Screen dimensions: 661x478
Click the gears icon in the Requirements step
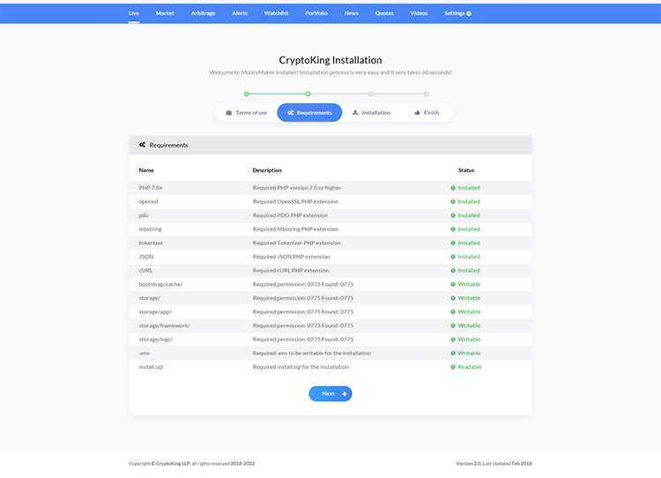tap(290, 113)
